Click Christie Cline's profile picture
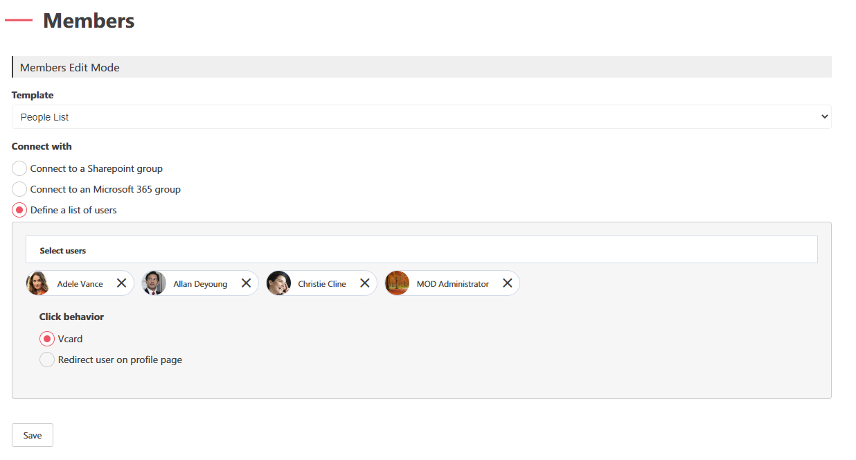The height and width of the screenshot is (460, 856). pyautogui.click(x=278, y=283)
